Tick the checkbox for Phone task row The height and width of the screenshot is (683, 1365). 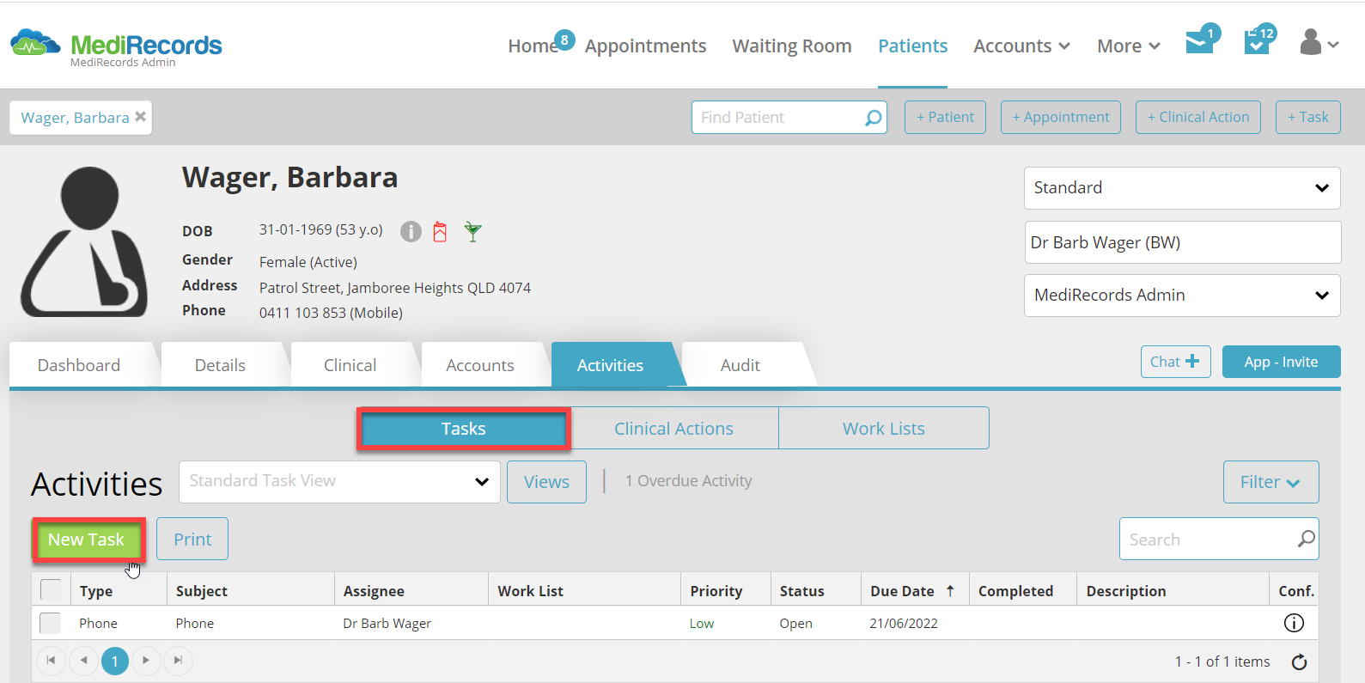click(x=51, y=623)
